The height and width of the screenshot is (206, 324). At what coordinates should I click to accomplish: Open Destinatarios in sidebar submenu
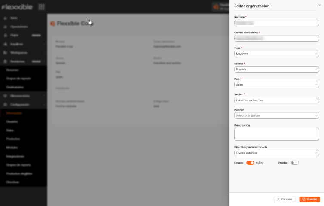click(15, 87)
